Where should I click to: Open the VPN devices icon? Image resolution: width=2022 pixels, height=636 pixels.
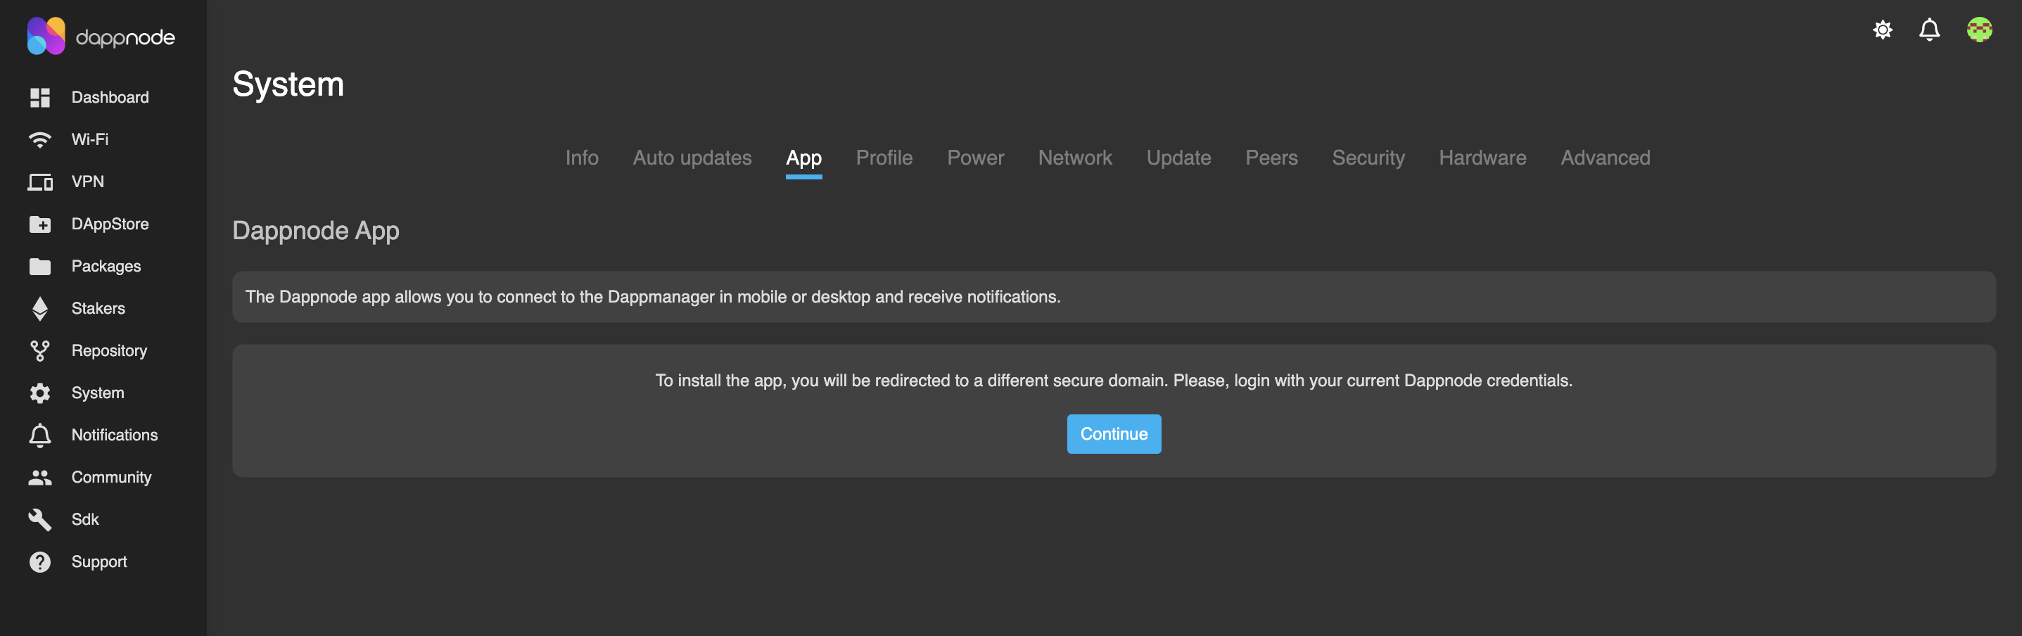tap(40, 182)
